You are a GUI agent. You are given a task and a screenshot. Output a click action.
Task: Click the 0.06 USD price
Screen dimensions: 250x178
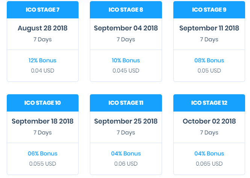tap(126, 164)
